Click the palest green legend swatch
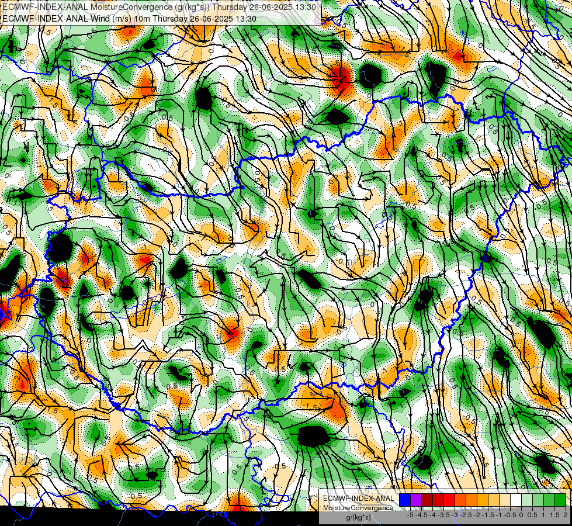 (527, 500)
